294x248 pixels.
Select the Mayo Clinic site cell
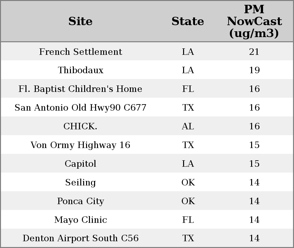click(x=80, y=220)
